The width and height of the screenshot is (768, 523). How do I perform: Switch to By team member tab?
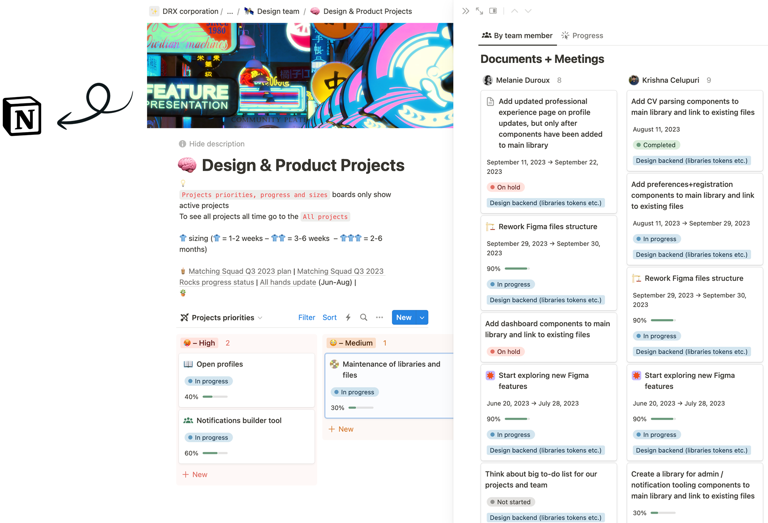[x=517, y=36]
